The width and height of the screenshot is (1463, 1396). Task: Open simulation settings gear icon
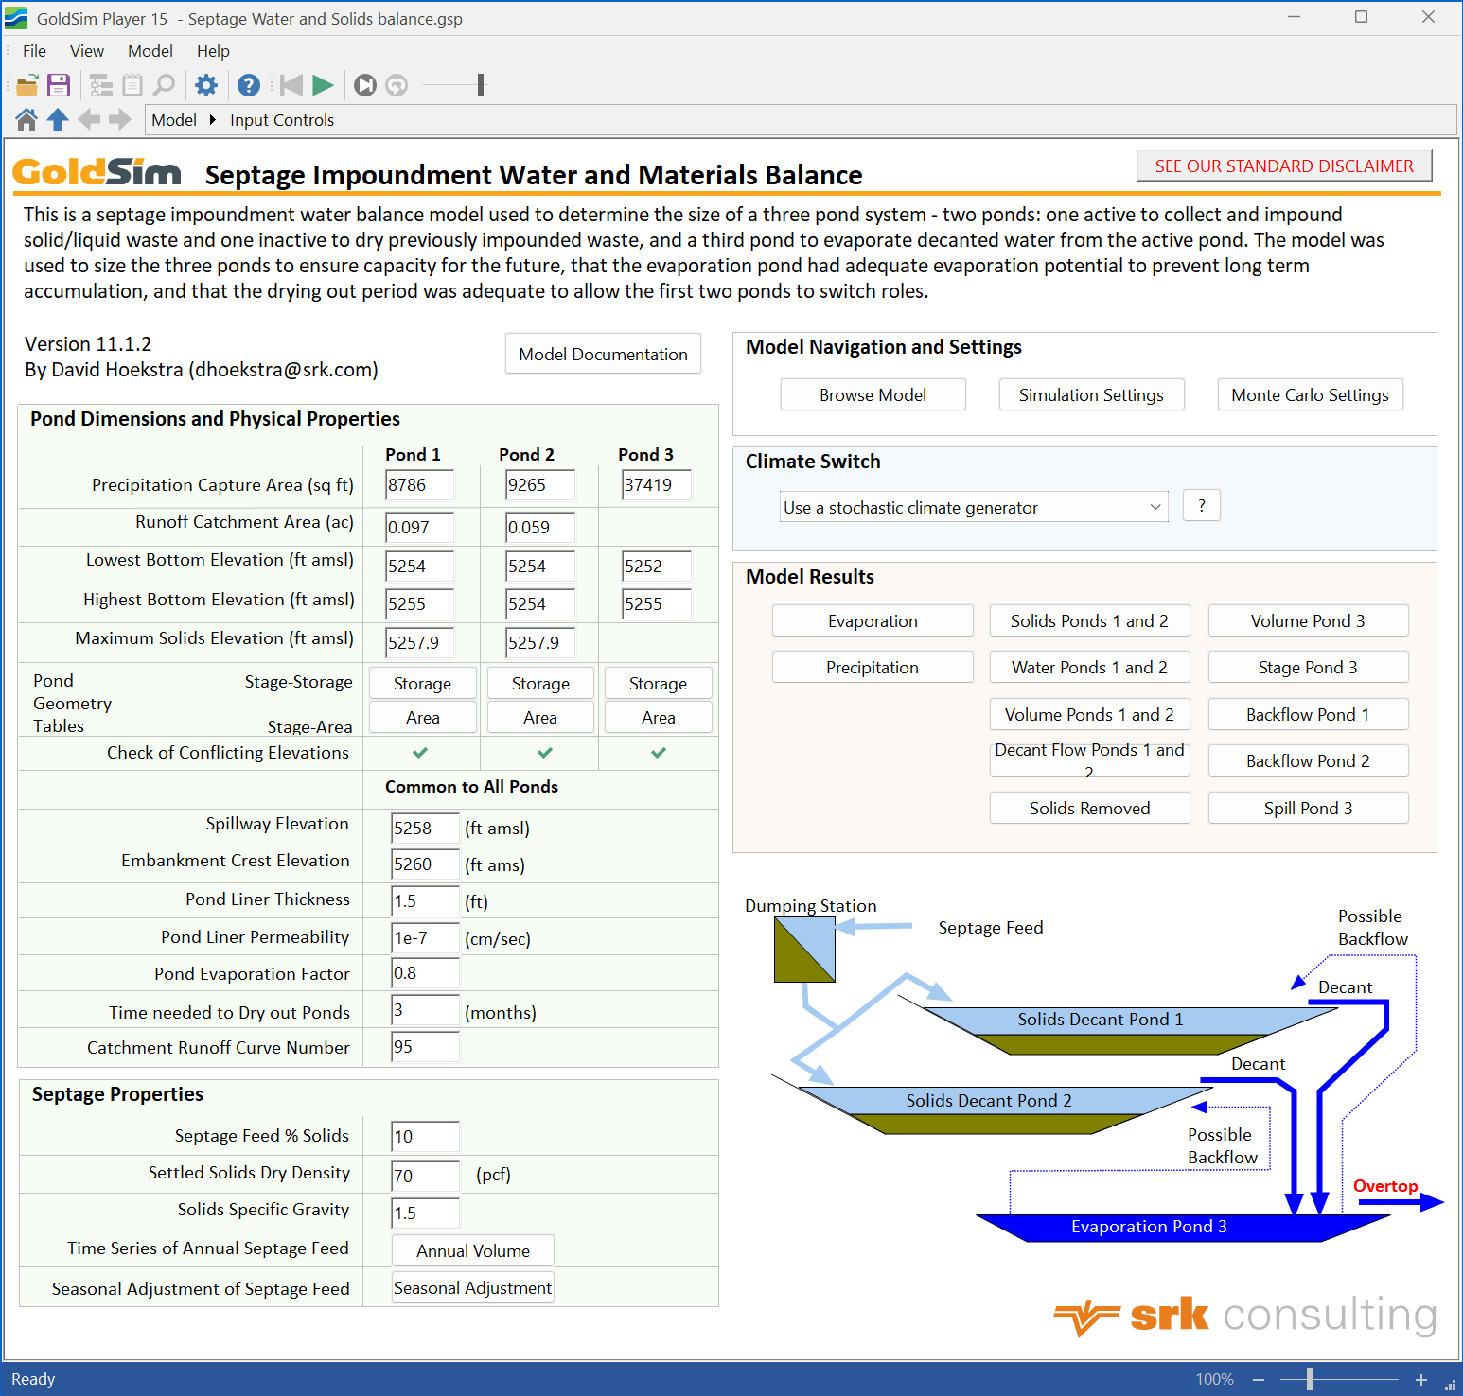click(x=206, y=85)
